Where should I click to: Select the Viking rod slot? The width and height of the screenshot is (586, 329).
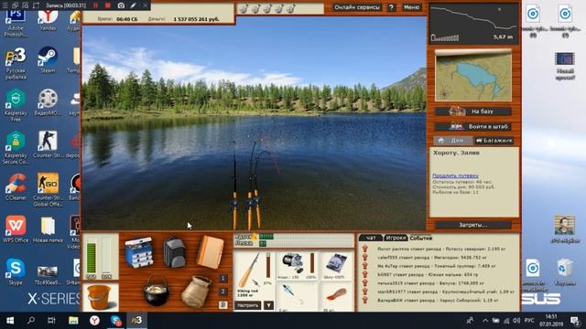(x=254, y=275)
